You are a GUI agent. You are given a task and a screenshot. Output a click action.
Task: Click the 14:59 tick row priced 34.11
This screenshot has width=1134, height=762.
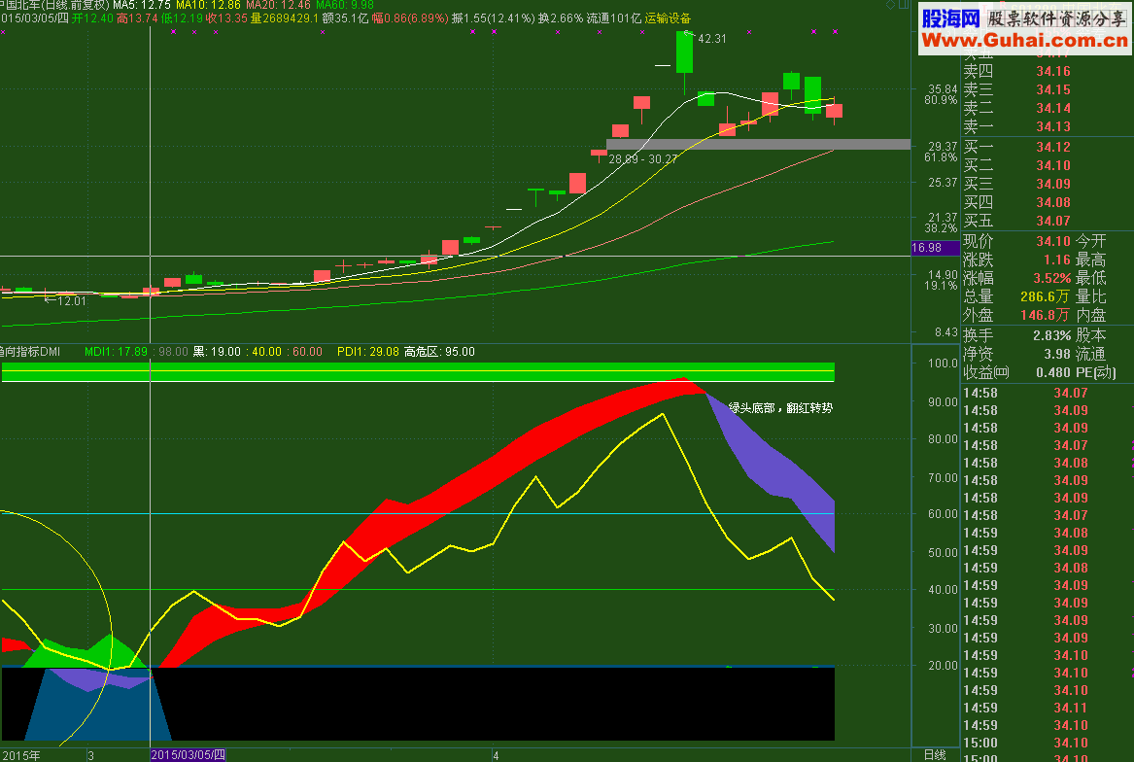(1025, 708)
